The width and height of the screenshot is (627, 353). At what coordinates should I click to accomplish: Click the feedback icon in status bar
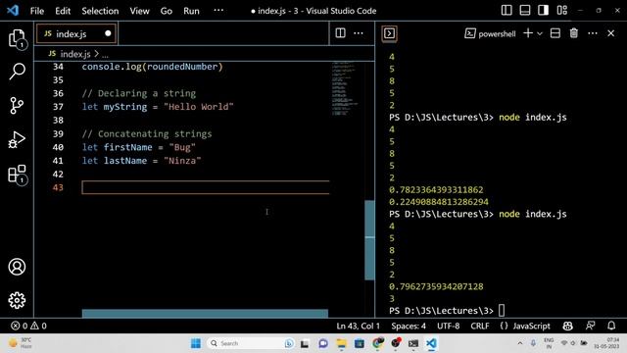tap(590, 326)
